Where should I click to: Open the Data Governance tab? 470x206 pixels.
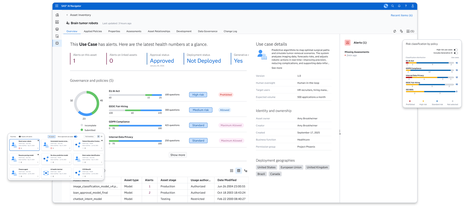point(207,31)
